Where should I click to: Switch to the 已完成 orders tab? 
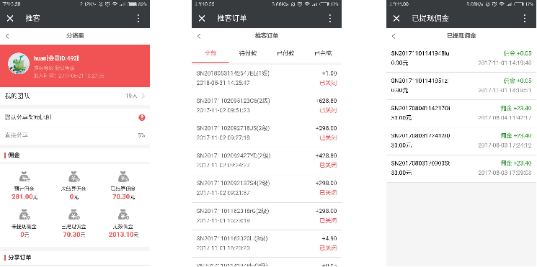(x=323, y=54)
